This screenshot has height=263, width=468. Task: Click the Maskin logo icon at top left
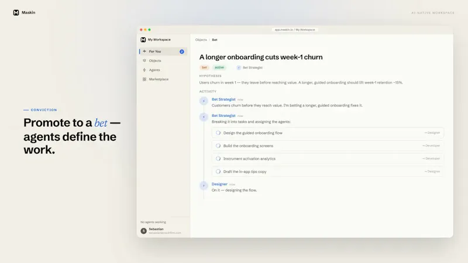tap(16, 12)
